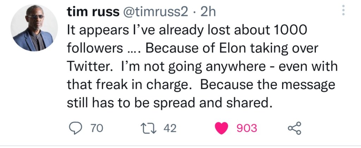361x148 pixels.
Task: Click the word "followers" in the tweet
Action: point(91,49)
